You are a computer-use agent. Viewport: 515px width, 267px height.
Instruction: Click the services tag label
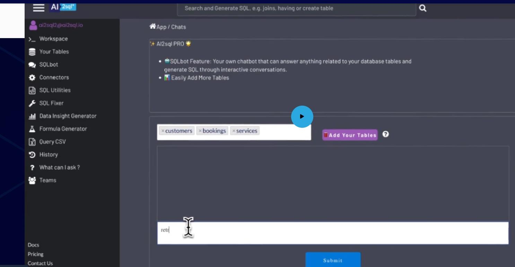click(247, 131)
